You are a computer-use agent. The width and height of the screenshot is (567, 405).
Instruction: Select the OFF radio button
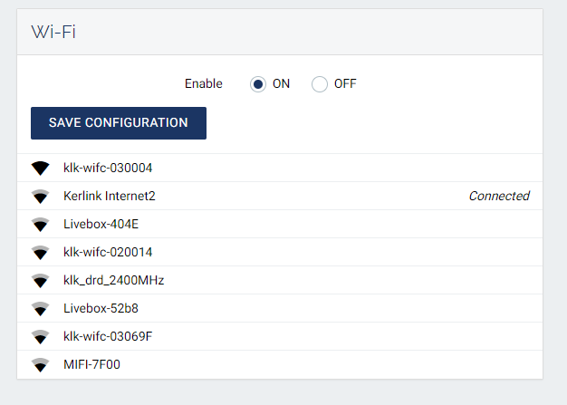(x=319, y=84)
